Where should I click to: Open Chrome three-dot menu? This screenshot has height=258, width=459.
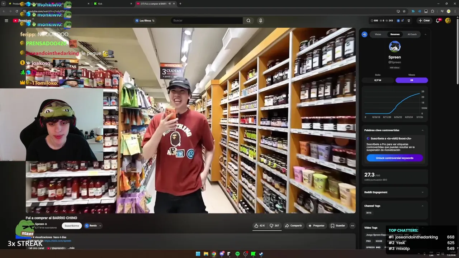coord(454,11)
